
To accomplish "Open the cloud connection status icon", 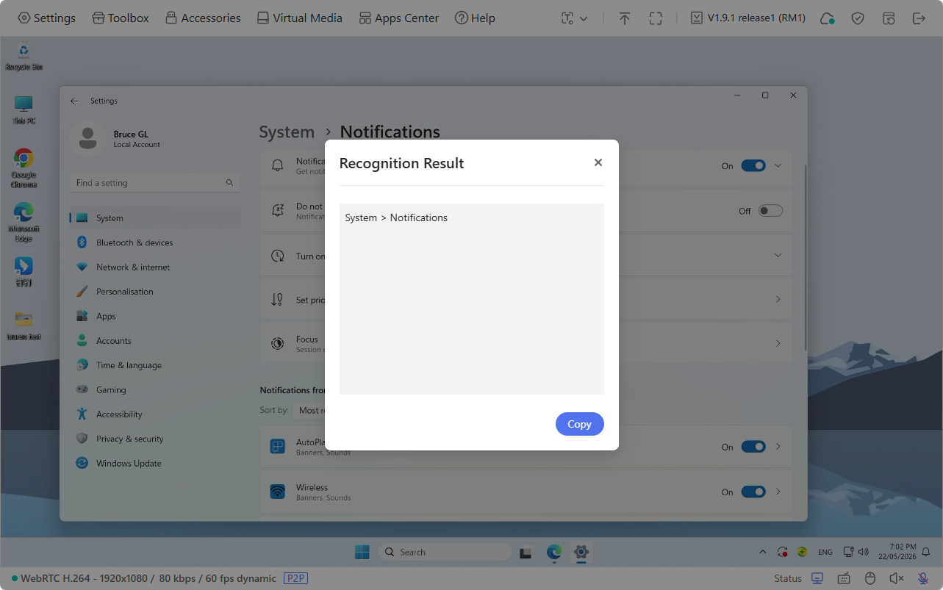I will pos(828,18).
